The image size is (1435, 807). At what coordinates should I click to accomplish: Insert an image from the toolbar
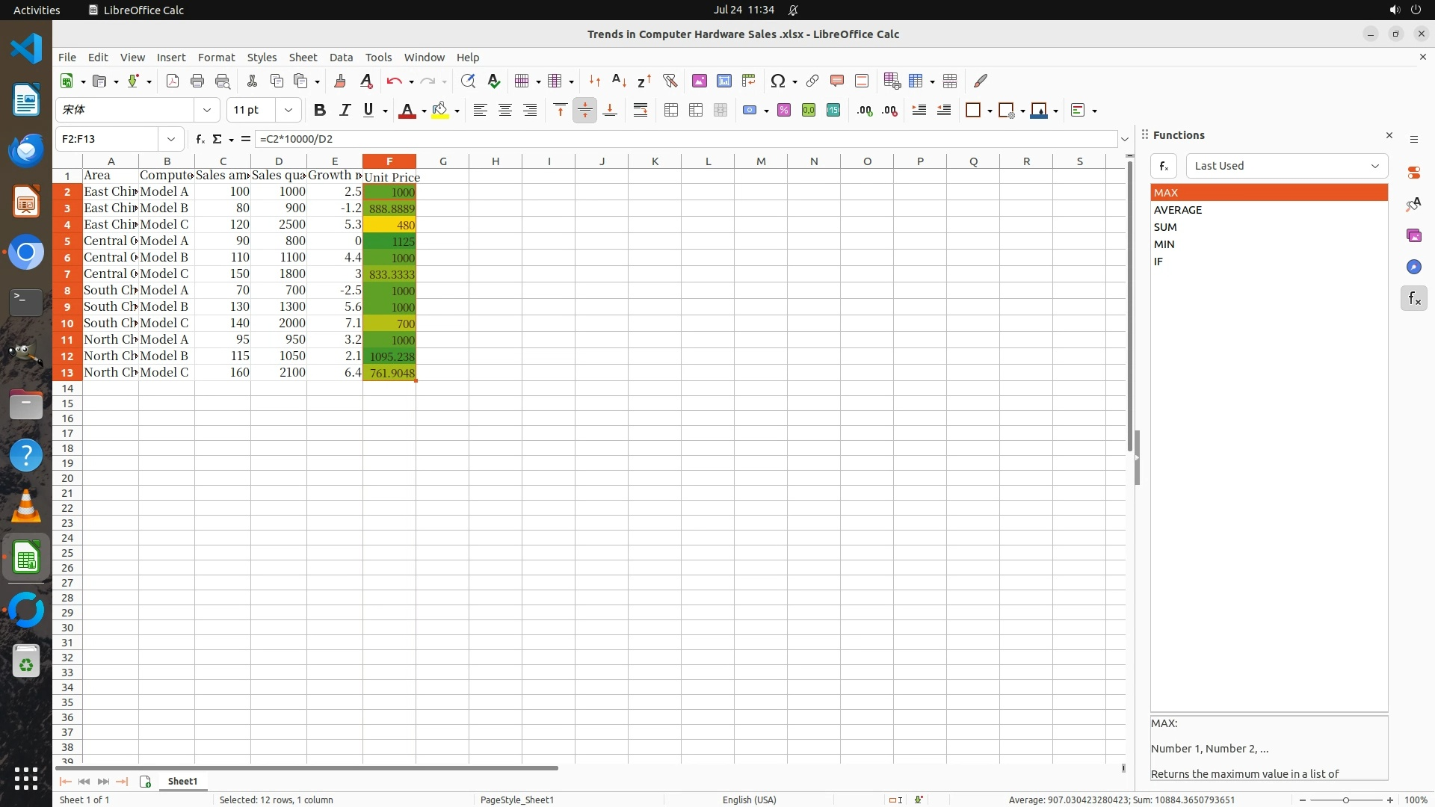699,81
